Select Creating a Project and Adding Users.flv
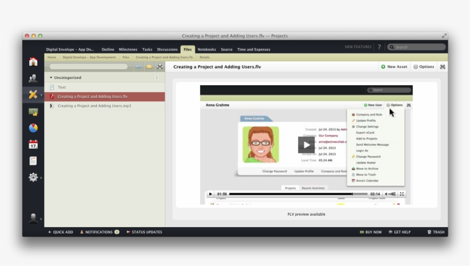The width and height of the screenshot is (470, 266). pyautogui.click(x=105, y=96)
